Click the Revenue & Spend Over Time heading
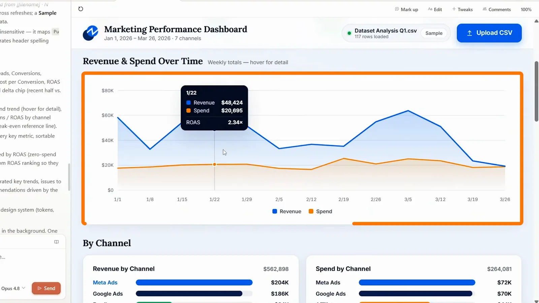The height and width of the screenshot is (303, 539). 143,61
